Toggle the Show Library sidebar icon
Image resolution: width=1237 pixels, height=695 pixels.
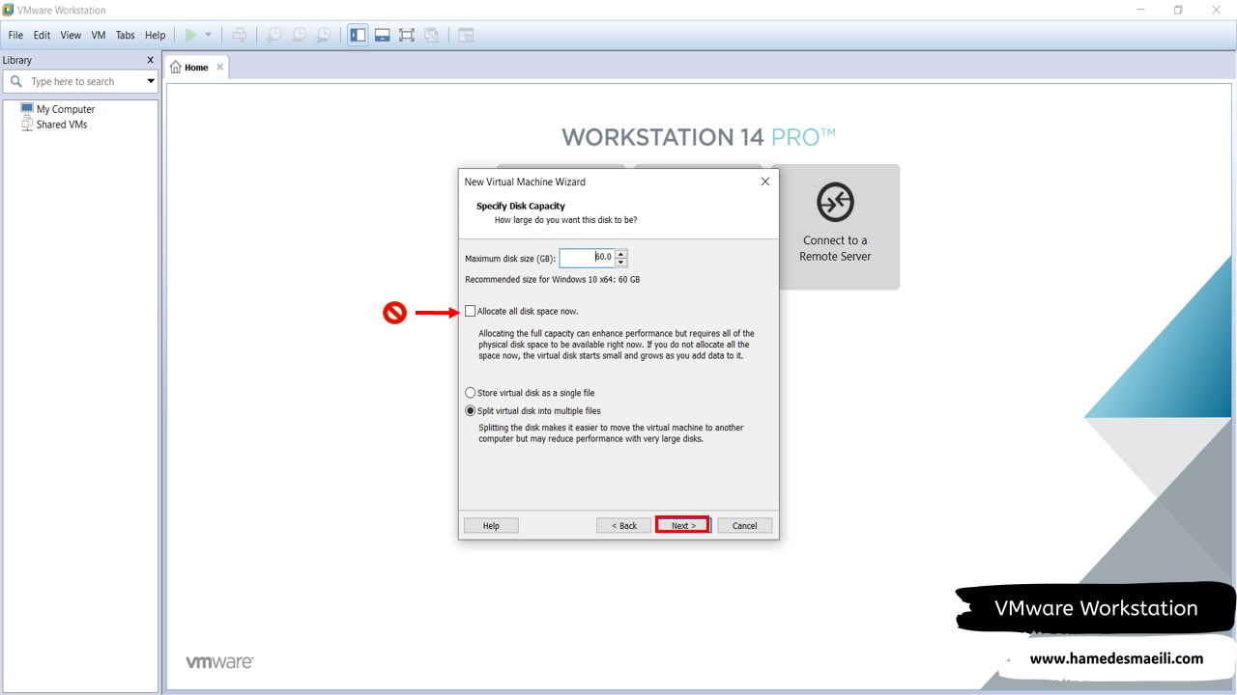[358, 35]
